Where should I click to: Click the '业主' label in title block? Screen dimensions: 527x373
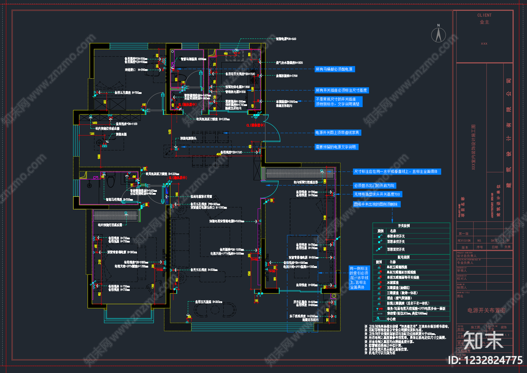pos(485,22)
